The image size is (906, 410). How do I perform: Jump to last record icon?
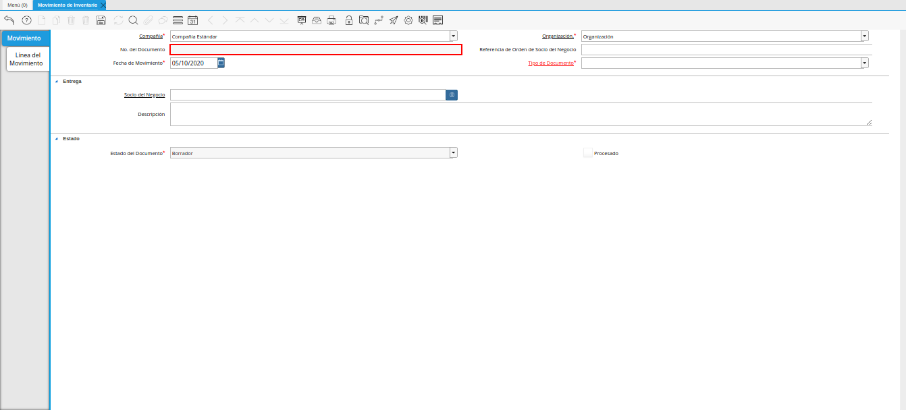click(x=284, y=20)
